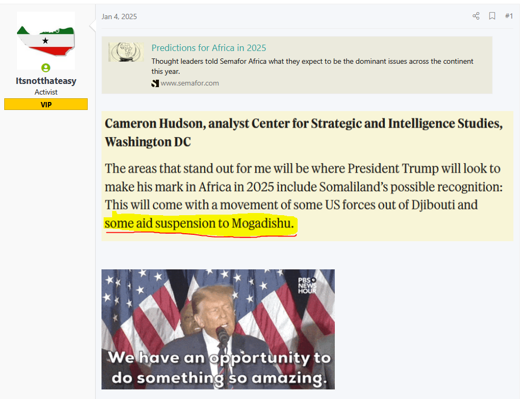Viewport: 524px width, 399px height.
Task: Click the share icon on the post
Action: tap(476, 16)
